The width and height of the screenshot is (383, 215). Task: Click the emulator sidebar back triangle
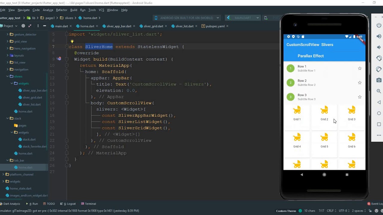(x=379, y=102)
